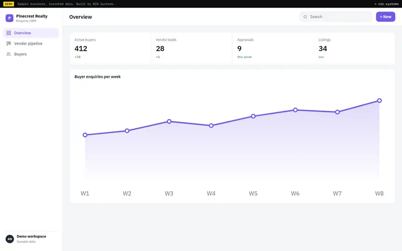Select the W5 data point on chart
The image size is (402, 251).
[253, 116]
